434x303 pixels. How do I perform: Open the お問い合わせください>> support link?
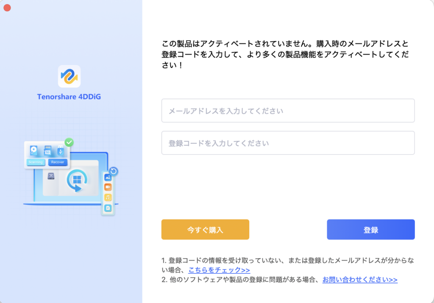(x=359, y=280)
